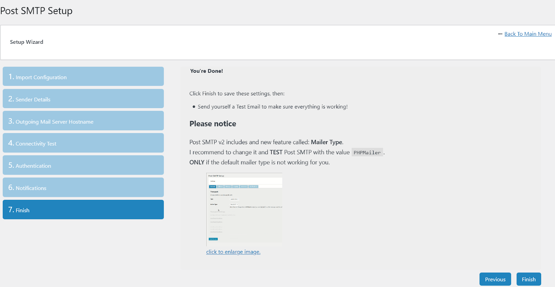
Task: Open step 6 Notifications
Action: point(83,187)
